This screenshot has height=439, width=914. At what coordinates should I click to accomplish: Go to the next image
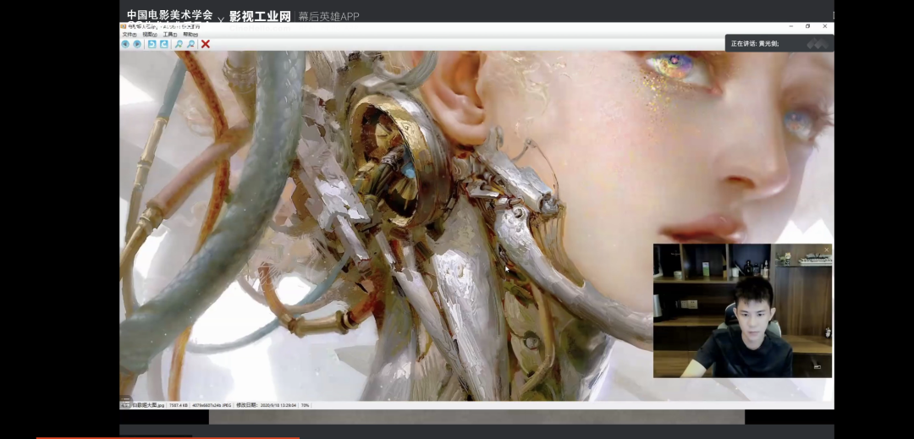tap(137, 44)
